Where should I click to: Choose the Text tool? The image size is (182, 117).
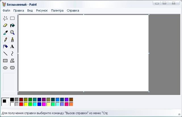12,47
